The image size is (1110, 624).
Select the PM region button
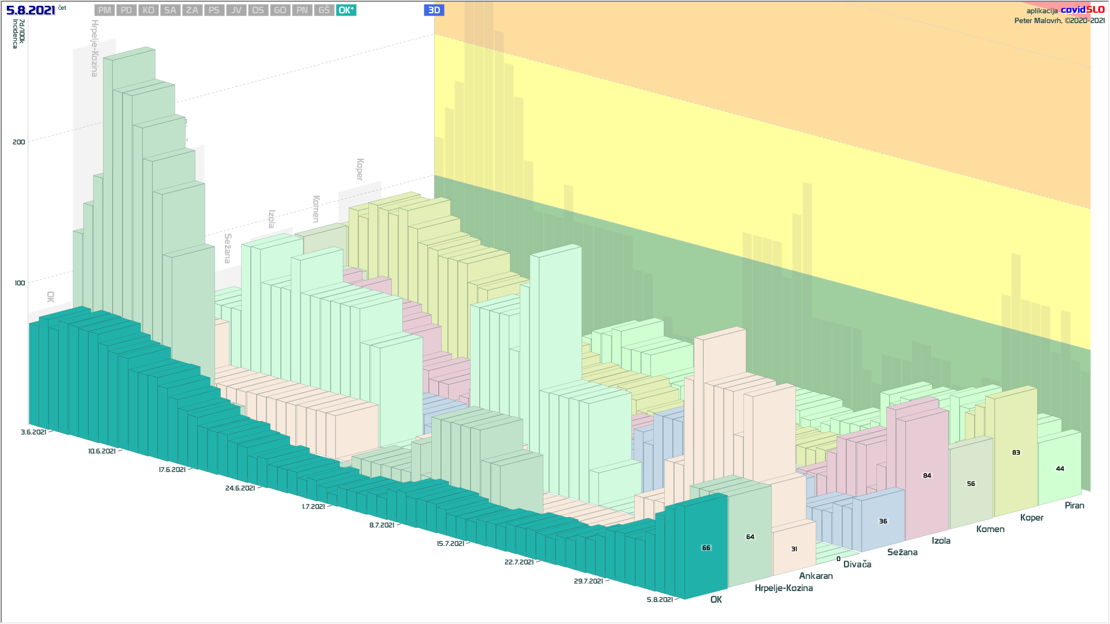pyautogui.click(x=105, y=10)
